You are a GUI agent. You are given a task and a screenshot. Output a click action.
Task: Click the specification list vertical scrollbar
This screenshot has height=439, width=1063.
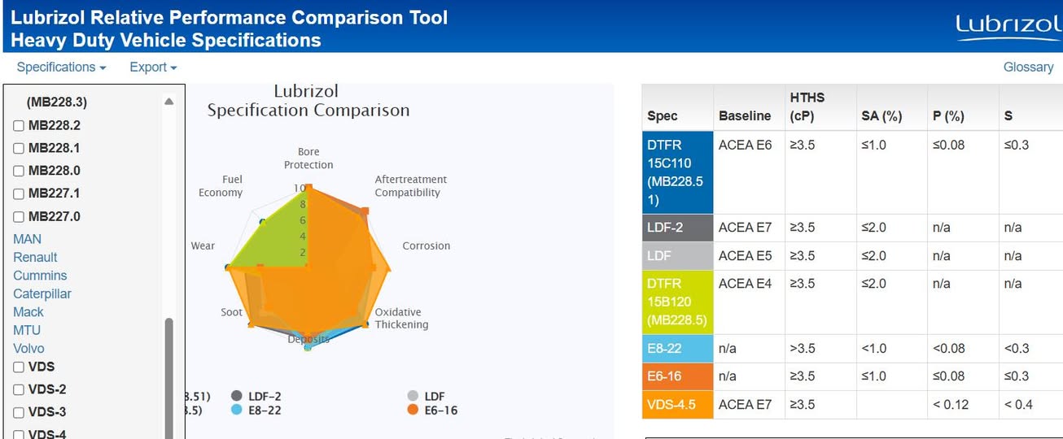click(x=169, y=374)
